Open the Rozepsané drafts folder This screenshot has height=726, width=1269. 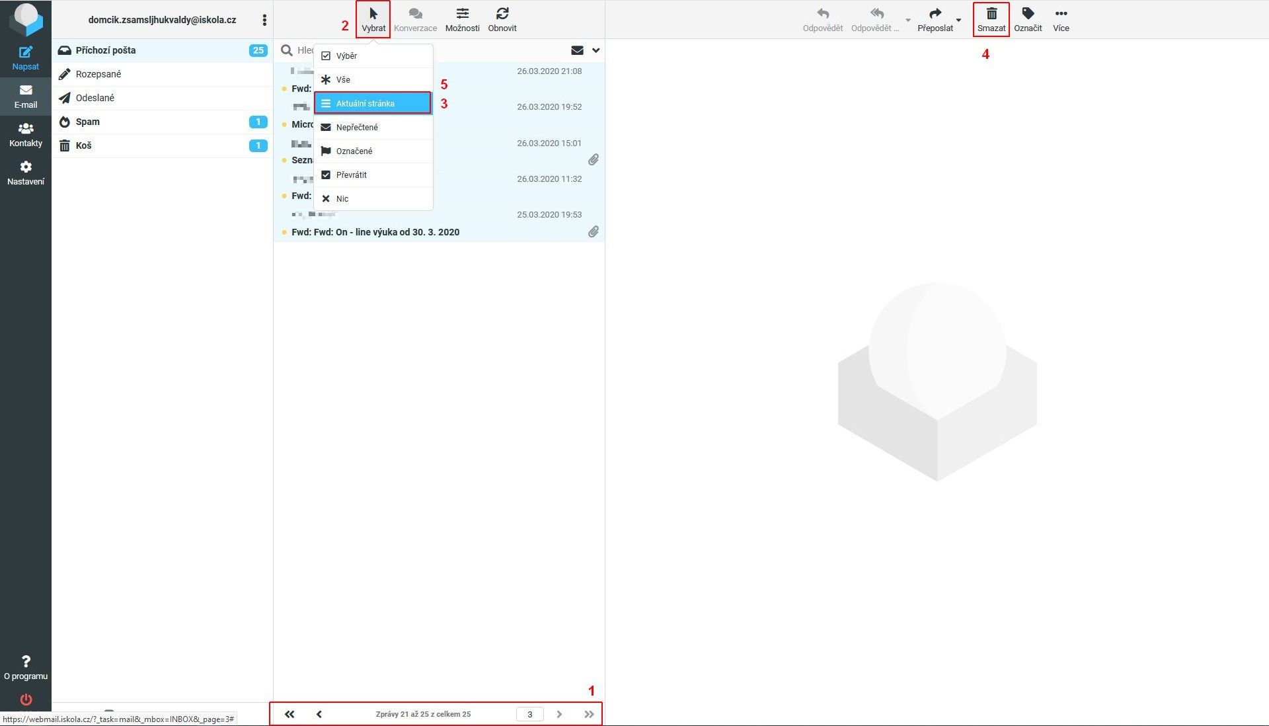[162, 74]
